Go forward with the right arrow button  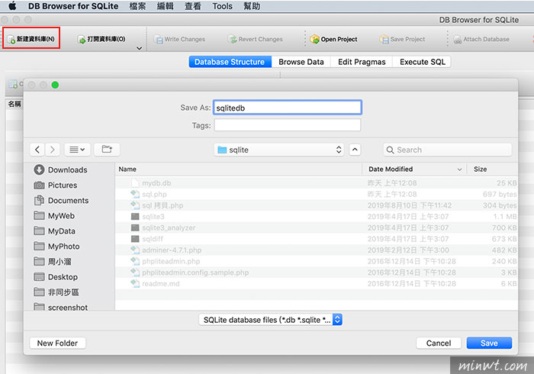click(52, 150)
